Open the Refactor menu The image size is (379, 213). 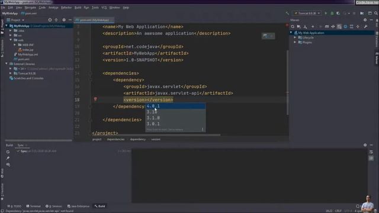[x=66, y=8]
